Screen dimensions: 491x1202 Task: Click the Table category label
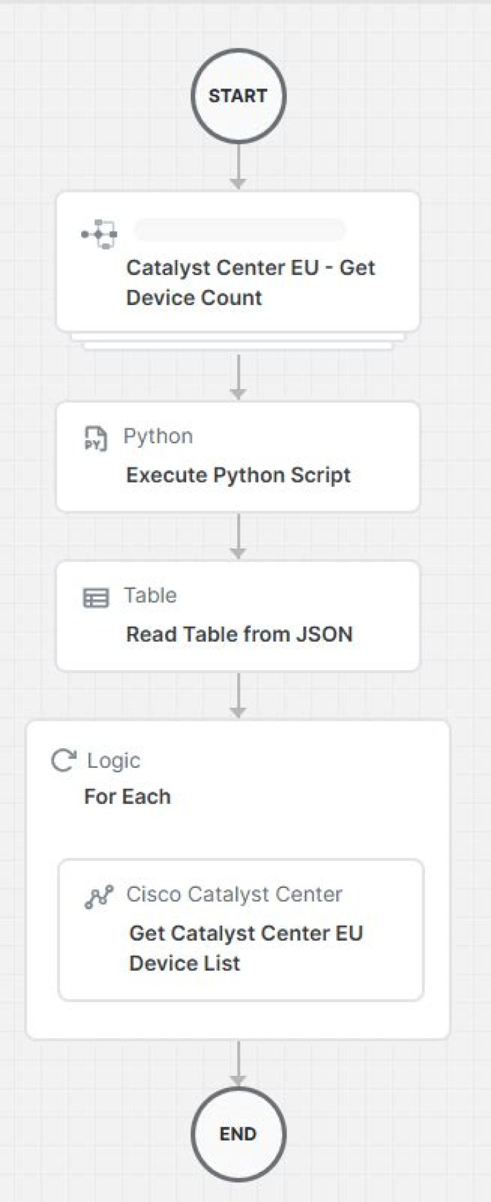[x=150, y=595]
